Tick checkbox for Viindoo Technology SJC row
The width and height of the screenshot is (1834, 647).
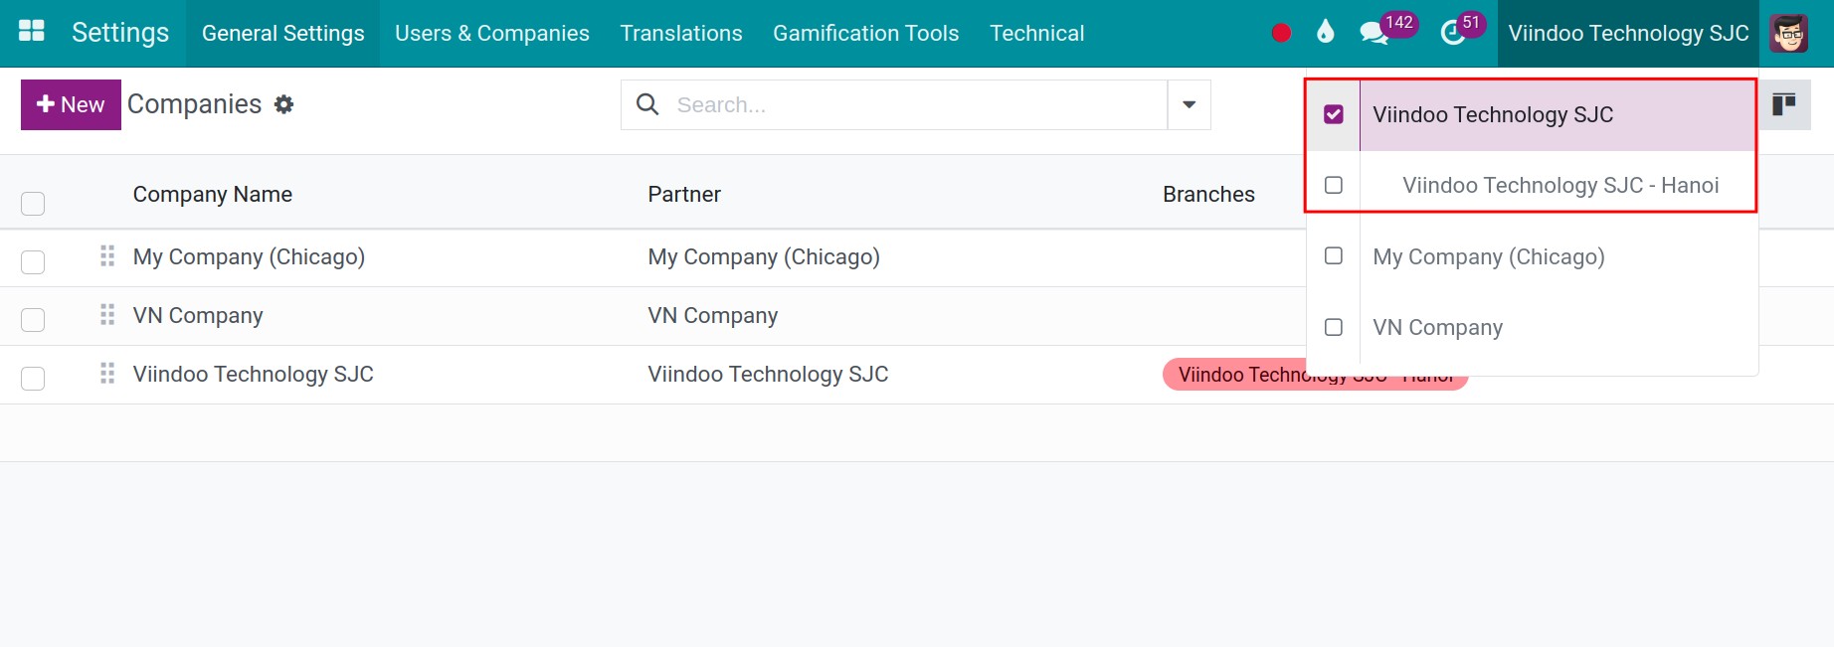(33, 379)
